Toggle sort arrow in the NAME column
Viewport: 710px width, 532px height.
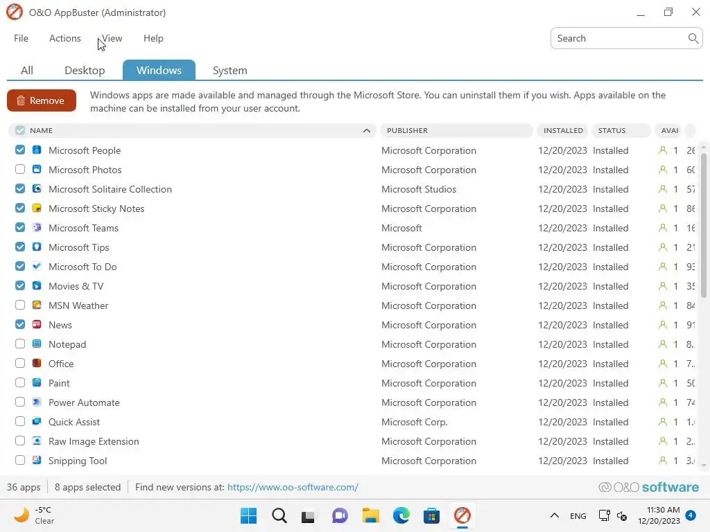[367, 131]
